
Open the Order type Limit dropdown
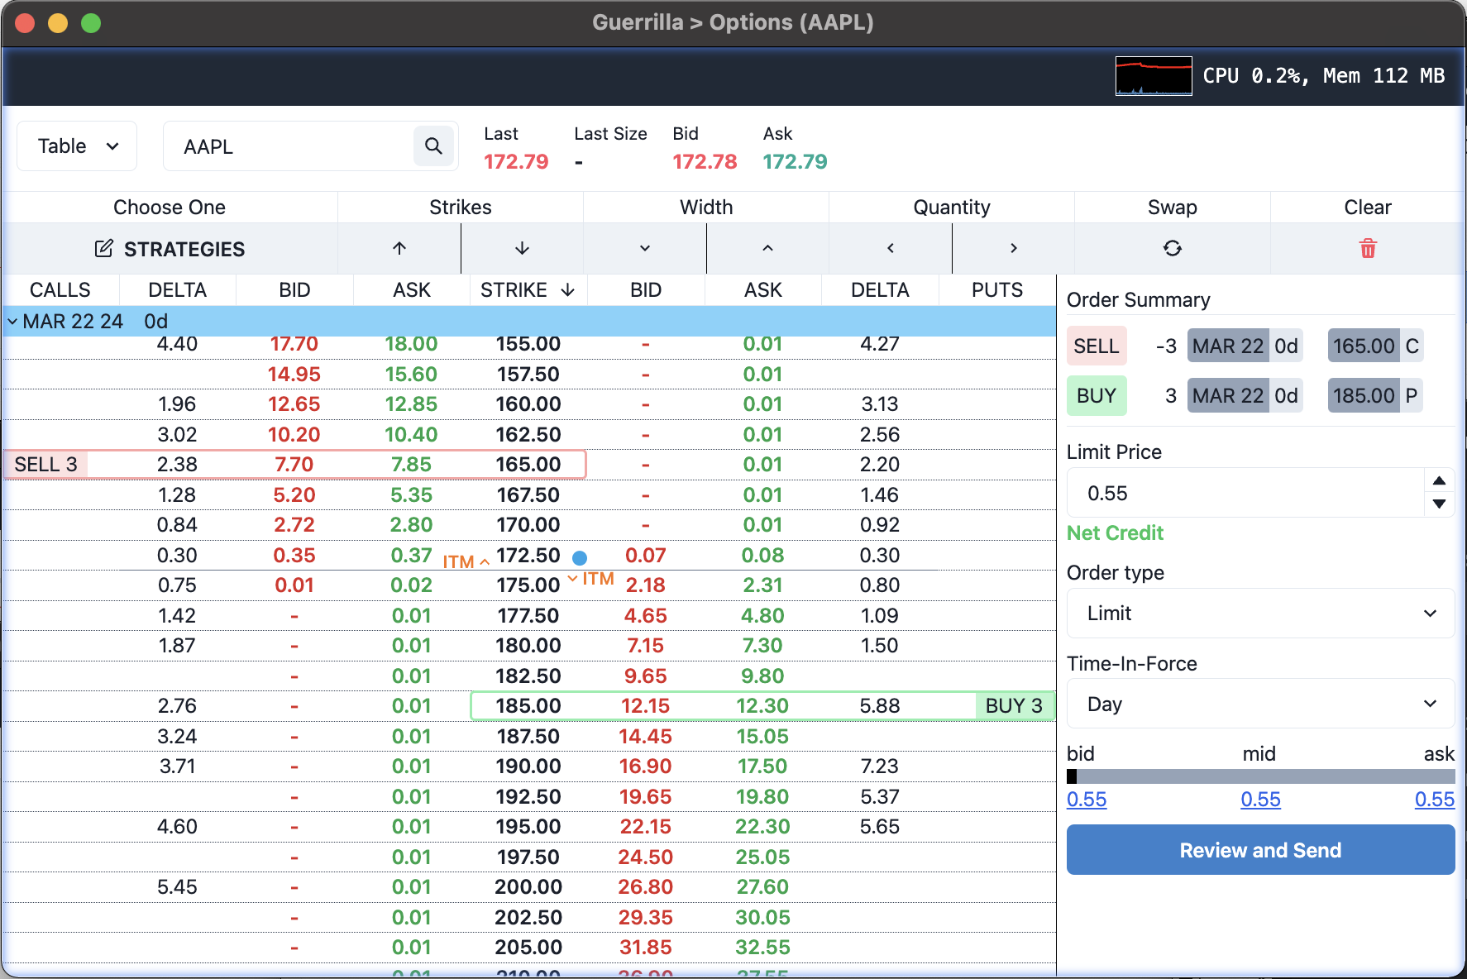tap(1260, 614)
